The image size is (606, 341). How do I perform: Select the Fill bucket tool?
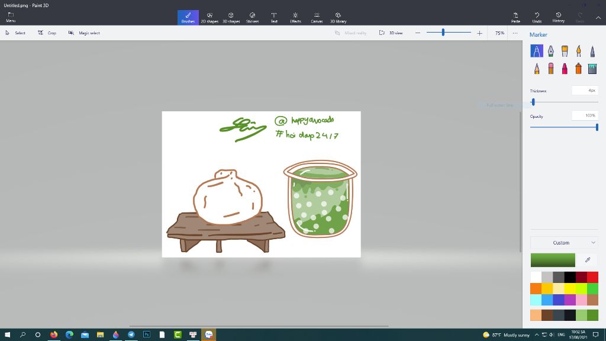pos(592,69)
